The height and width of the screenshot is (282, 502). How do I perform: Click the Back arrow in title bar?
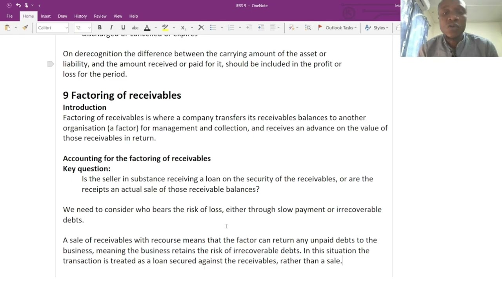tap(9, 5)
